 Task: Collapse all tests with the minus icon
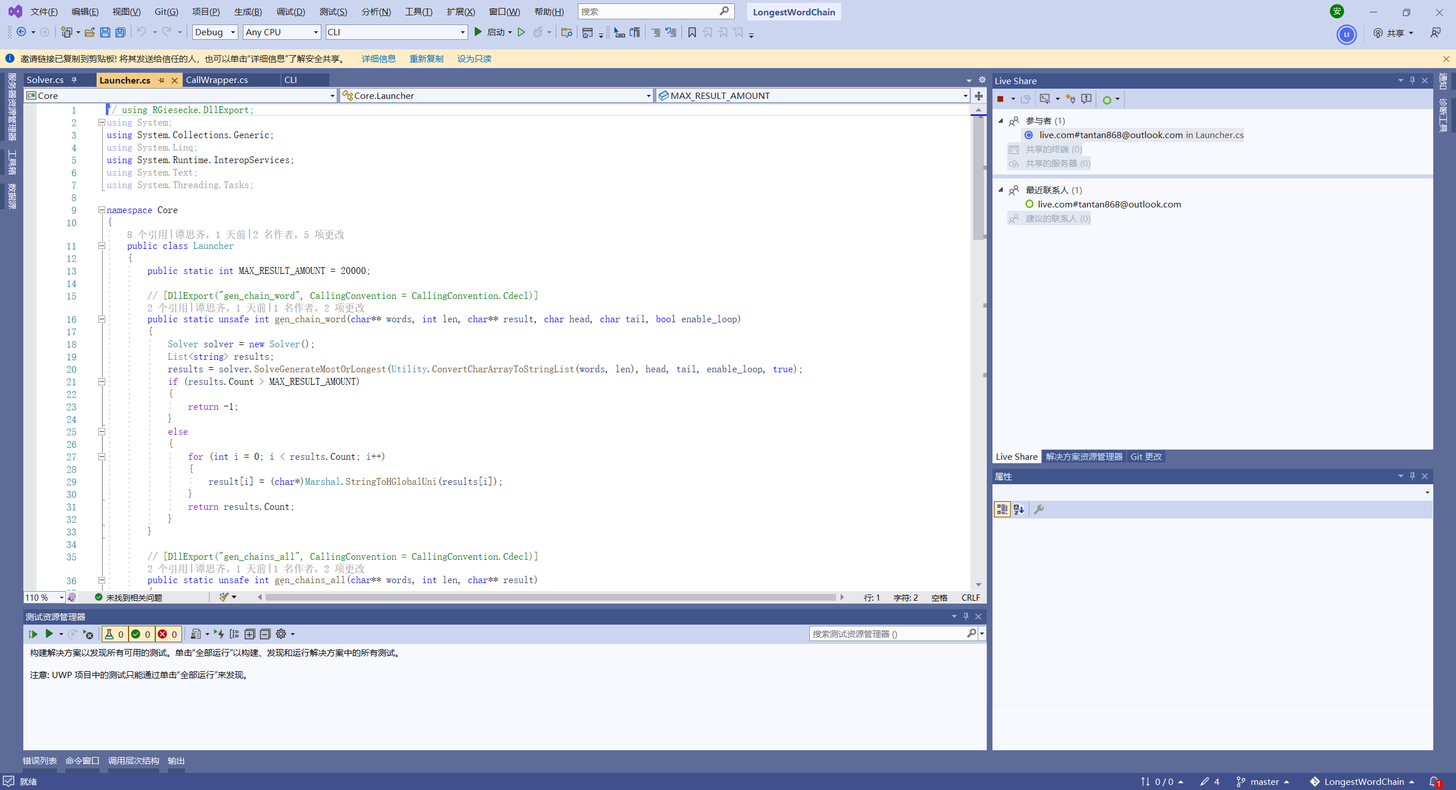point(265,634)
